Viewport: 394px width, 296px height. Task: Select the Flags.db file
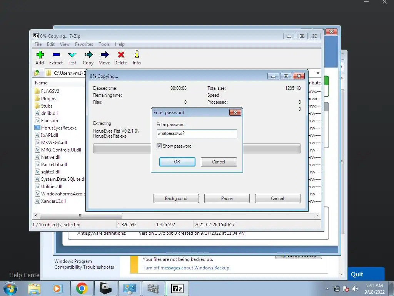coord(46,120)
